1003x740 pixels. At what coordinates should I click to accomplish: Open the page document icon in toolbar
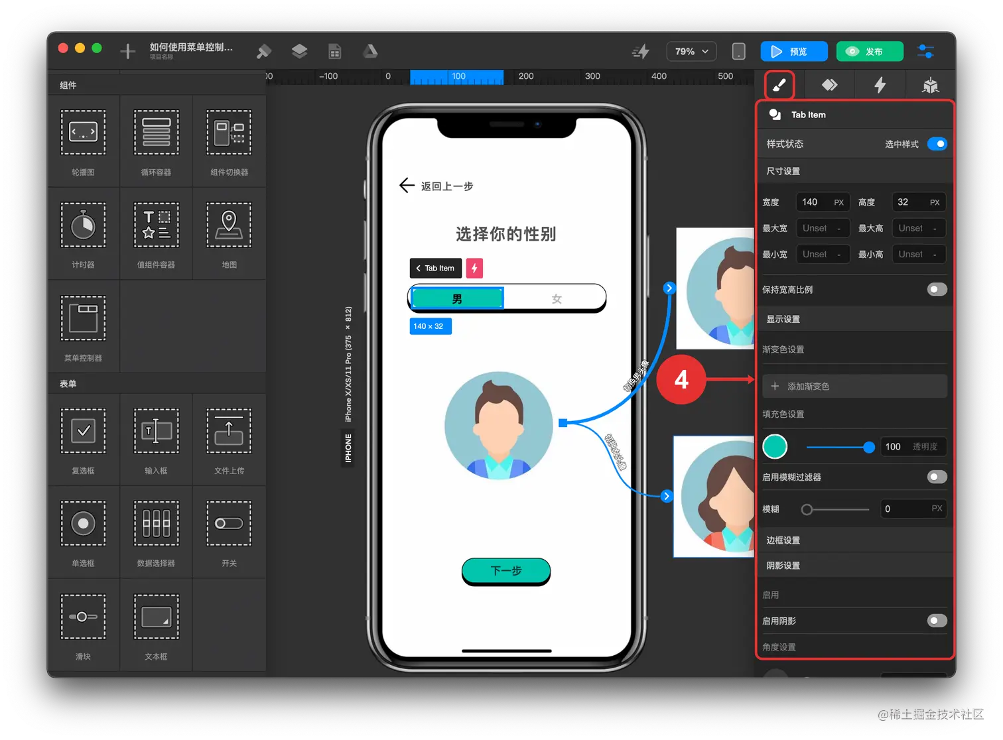tap(334, 51)
